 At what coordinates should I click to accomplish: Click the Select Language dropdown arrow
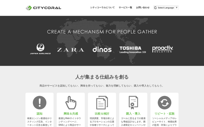click(x=176, y=8)
